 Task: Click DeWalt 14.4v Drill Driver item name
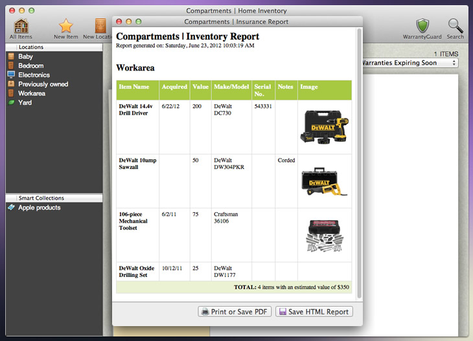point(136,109)
